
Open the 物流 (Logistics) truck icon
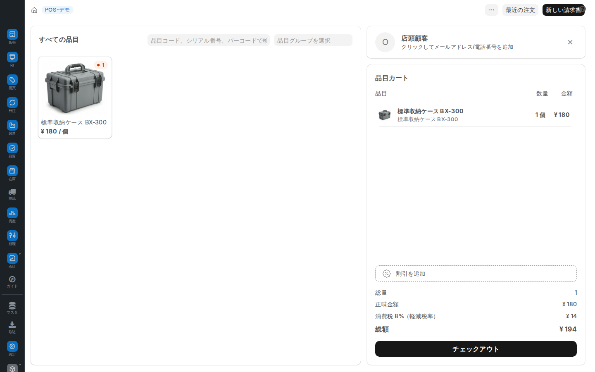(x=12, y=192)
